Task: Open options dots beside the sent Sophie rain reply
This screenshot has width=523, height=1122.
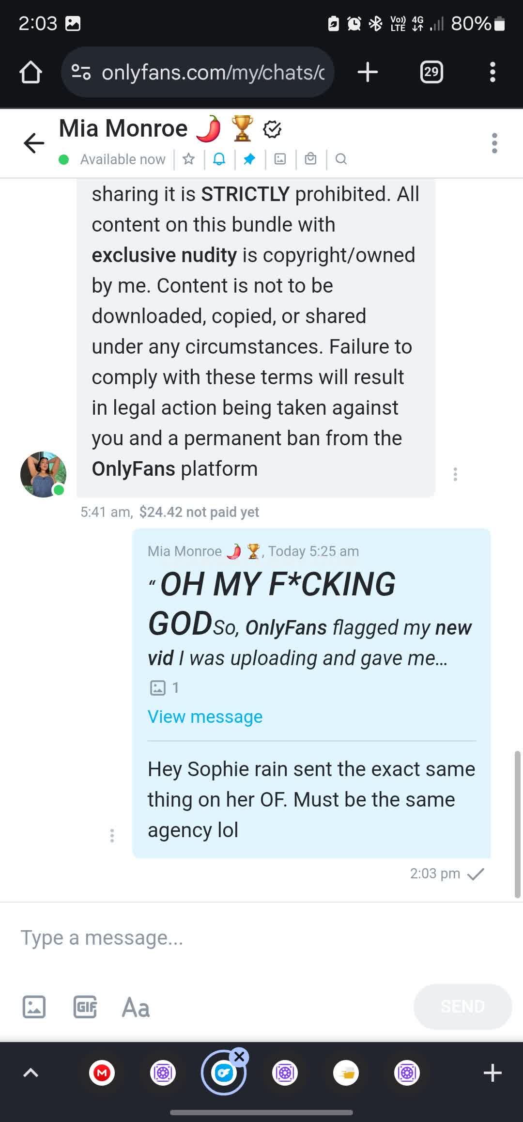Action: click(x=112, y=836)
